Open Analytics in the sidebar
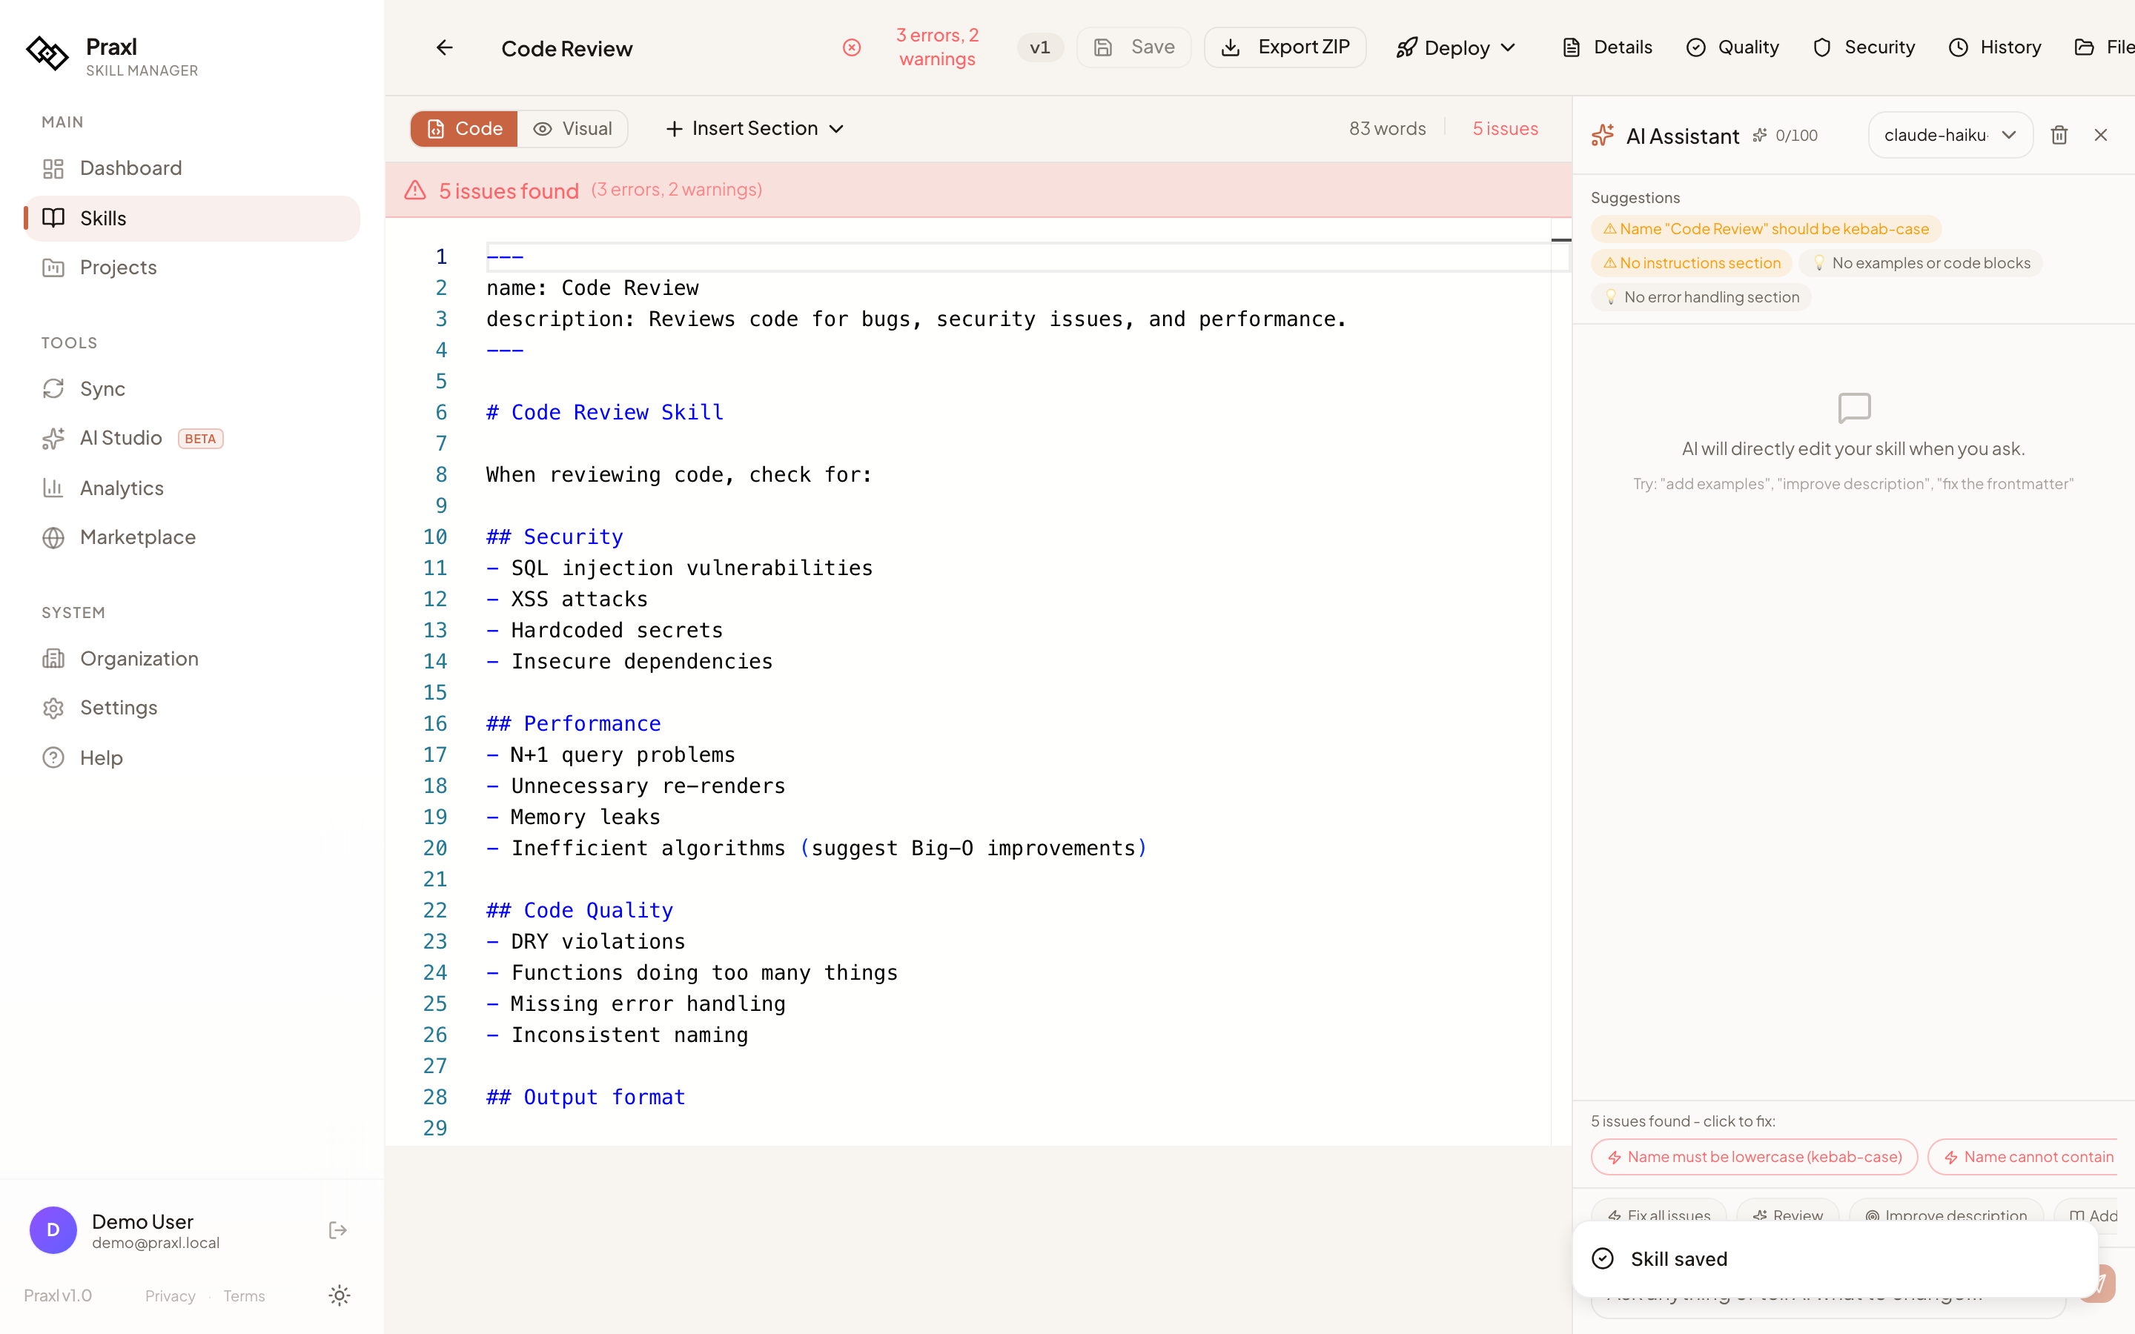Image resolution: width=2135 pixels, height=1334 pixels. tap(192, 488)
